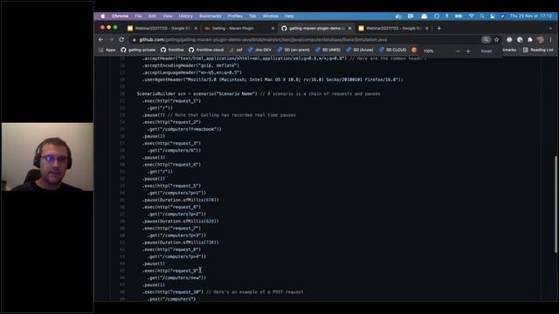The width and height of the screenshot is (559, 314).
Task: Reset the page zoom level
Action: pyautogui.click(x=487, y=51)
